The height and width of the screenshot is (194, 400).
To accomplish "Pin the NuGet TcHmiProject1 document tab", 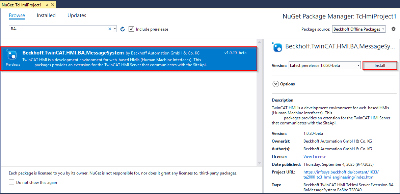I will tap(46, 5).
